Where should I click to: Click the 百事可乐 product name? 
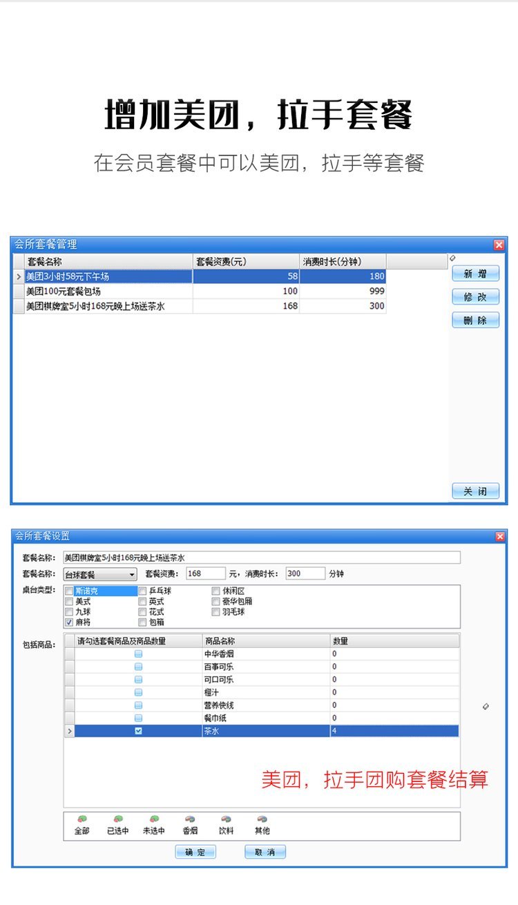[219, 667]
